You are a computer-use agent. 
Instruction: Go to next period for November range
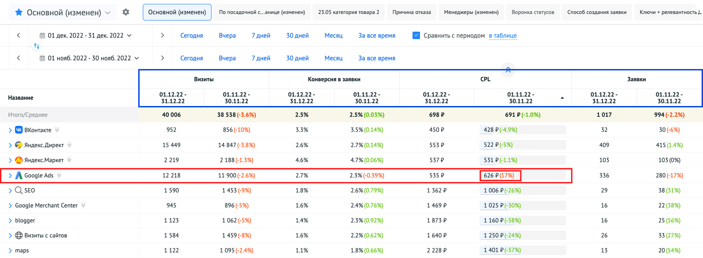point(162,58)
